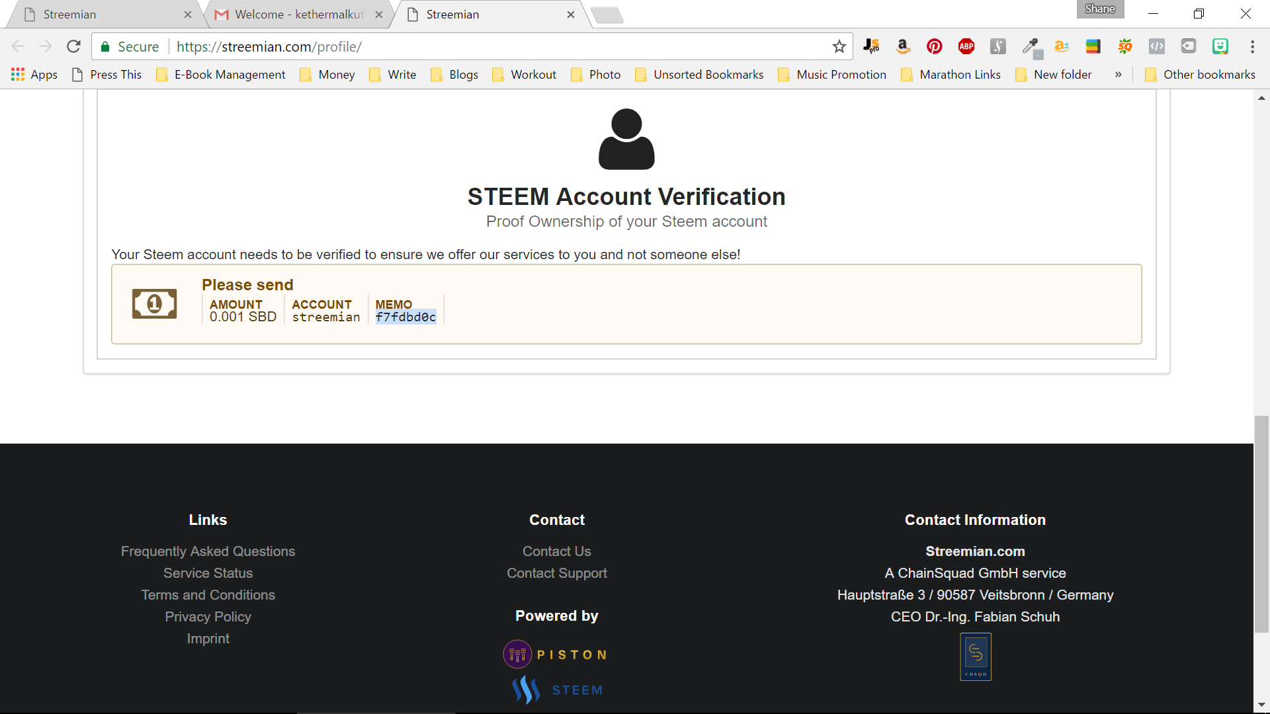This screenshot has height=714, width=1270.
Task: Close the active Streemian tab
Action: (x=571, y=15)
